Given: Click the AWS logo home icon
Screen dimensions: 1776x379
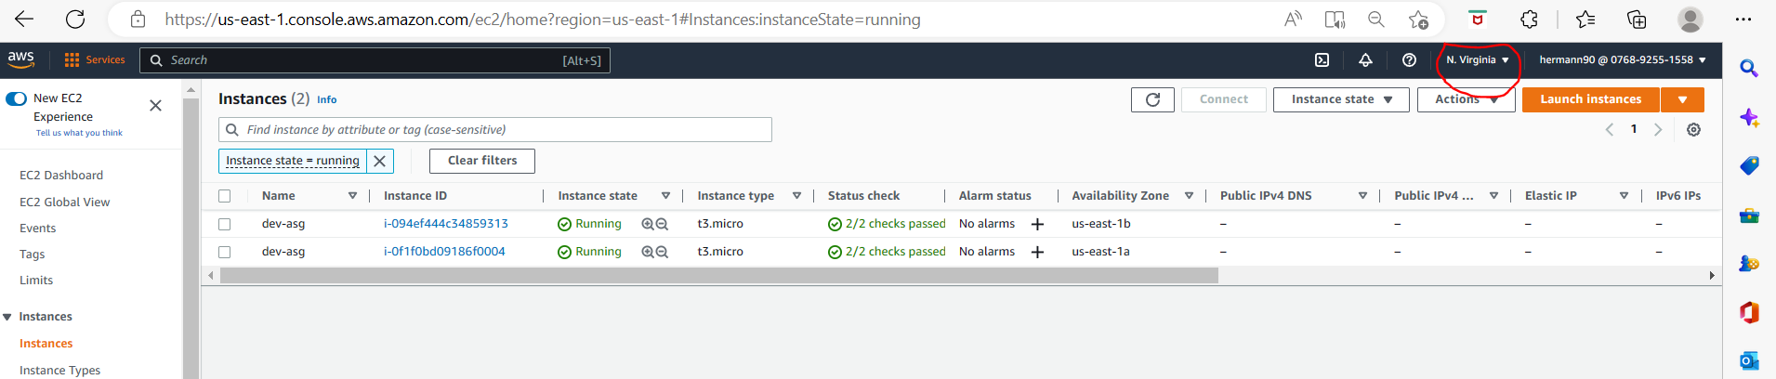Looking at the screenshot, I should point(21,59).
